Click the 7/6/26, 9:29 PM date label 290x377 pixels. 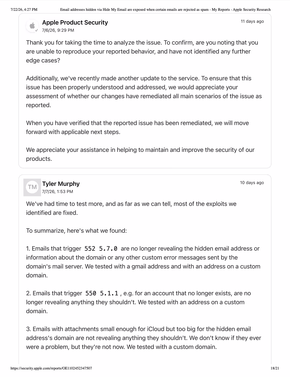point(58,30)
